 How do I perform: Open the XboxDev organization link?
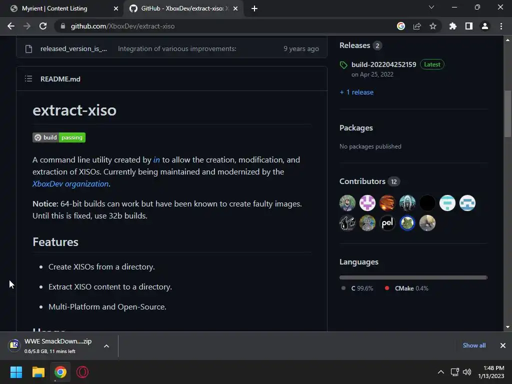(x=70, y=184)
